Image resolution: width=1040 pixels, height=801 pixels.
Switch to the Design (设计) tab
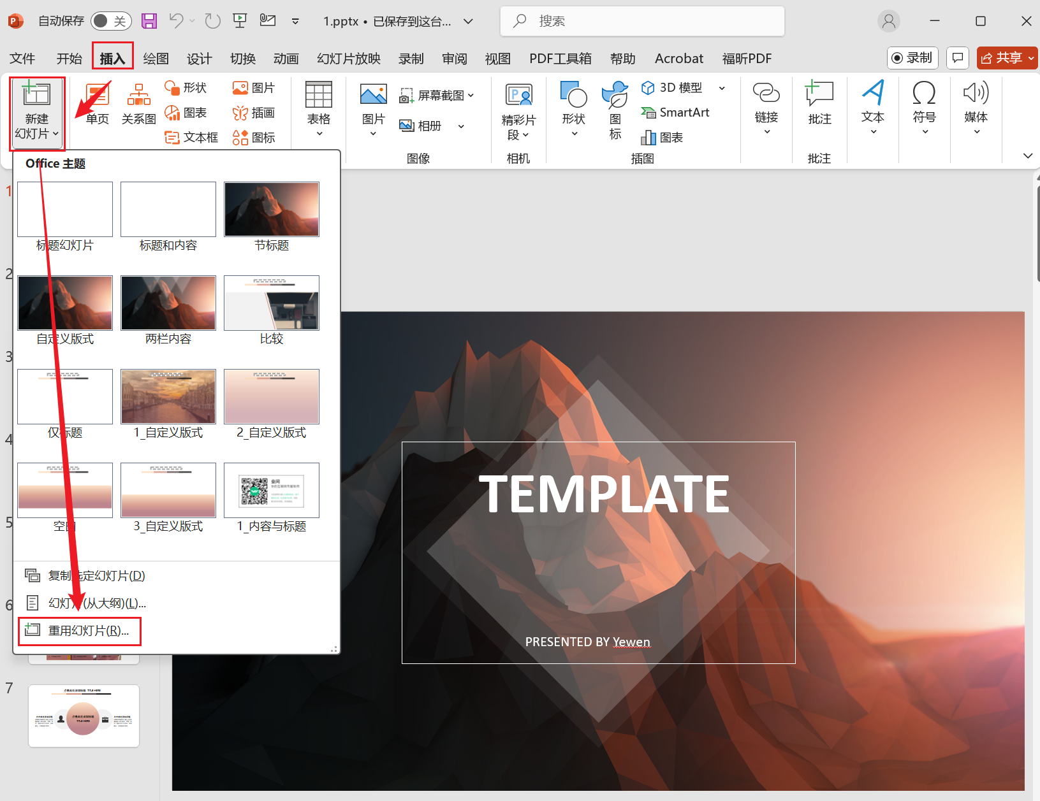pyautogui.click(x=199, y=59)
